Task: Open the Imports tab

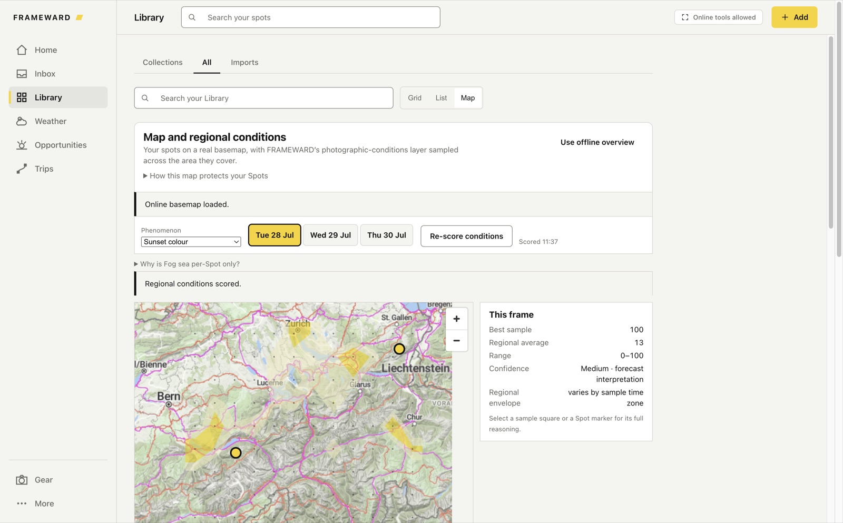Action: [x=244, y=62]
